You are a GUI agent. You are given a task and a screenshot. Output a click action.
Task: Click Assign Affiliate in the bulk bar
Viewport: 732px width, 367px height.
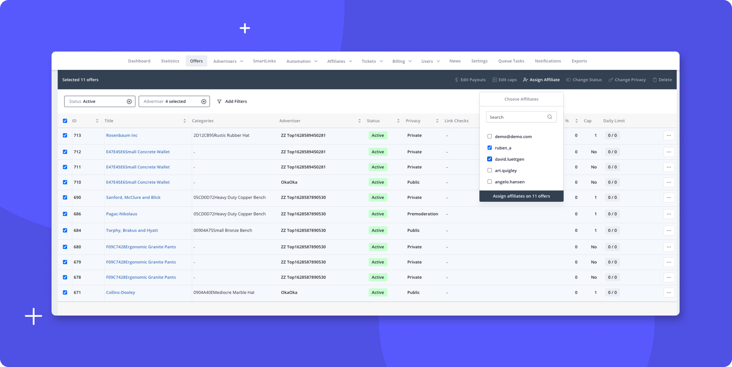click(x=541, y=80)
